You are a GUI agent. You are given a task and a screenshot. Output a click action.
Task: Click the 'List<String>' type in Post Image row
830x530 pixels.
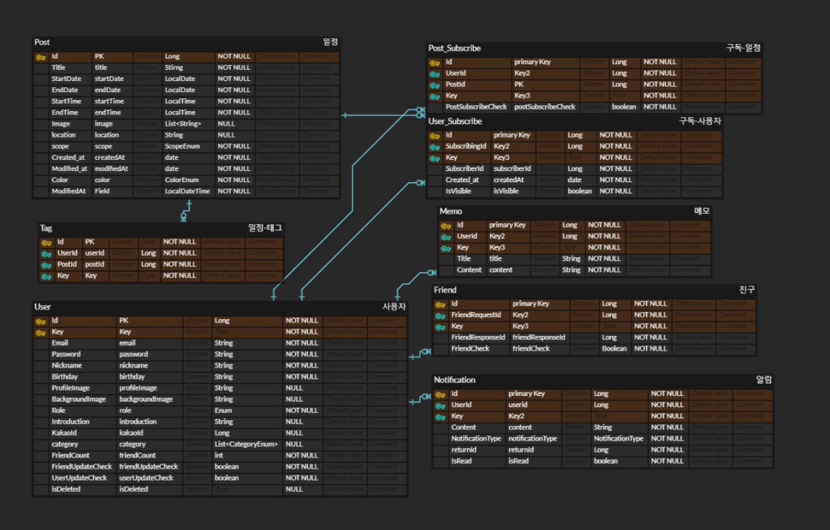183,124
